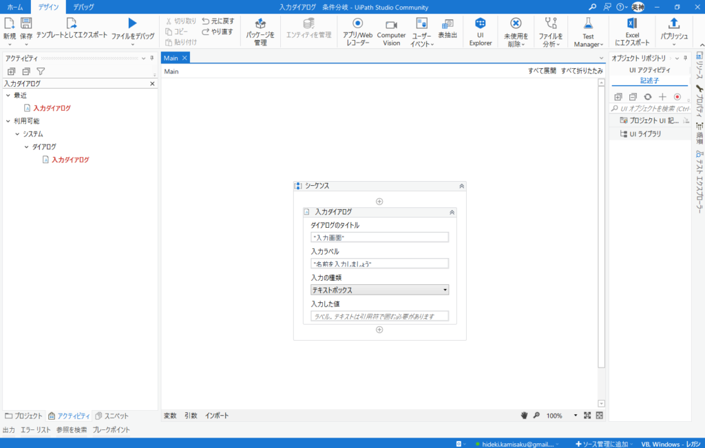Screen dimensions: 705x448
Task: Open the 引数 arguments panel
Action: (x=191, y=416)
